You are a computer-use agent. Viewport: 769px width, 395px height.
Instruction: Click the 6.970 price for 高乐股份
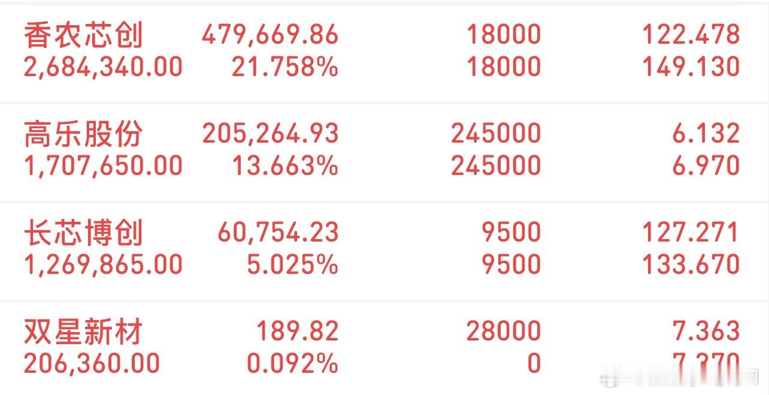pos(712,165)
